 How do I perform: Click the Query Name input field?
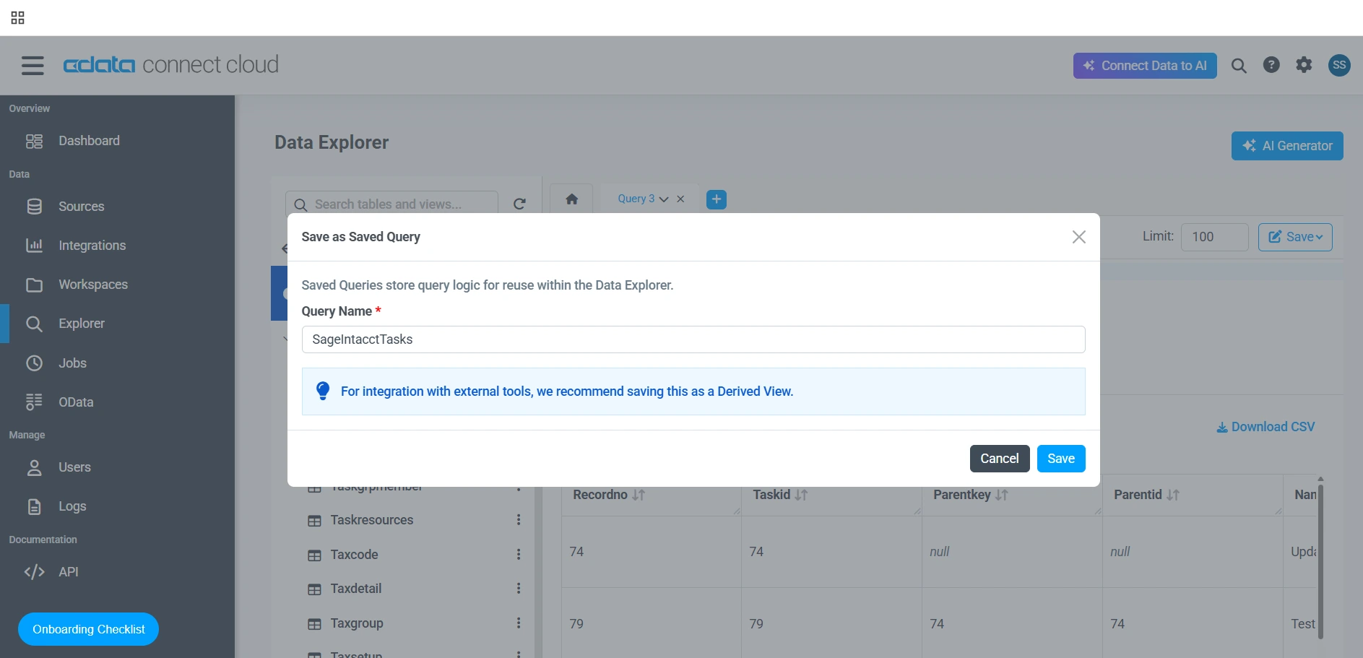pos(693,339)
